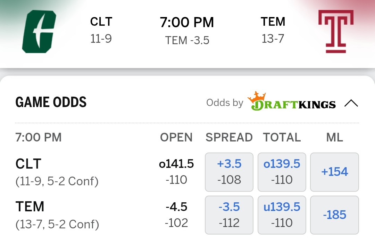The image size is (375, 244).
Task: Click the TEM row team name
Action: [30, 207]
